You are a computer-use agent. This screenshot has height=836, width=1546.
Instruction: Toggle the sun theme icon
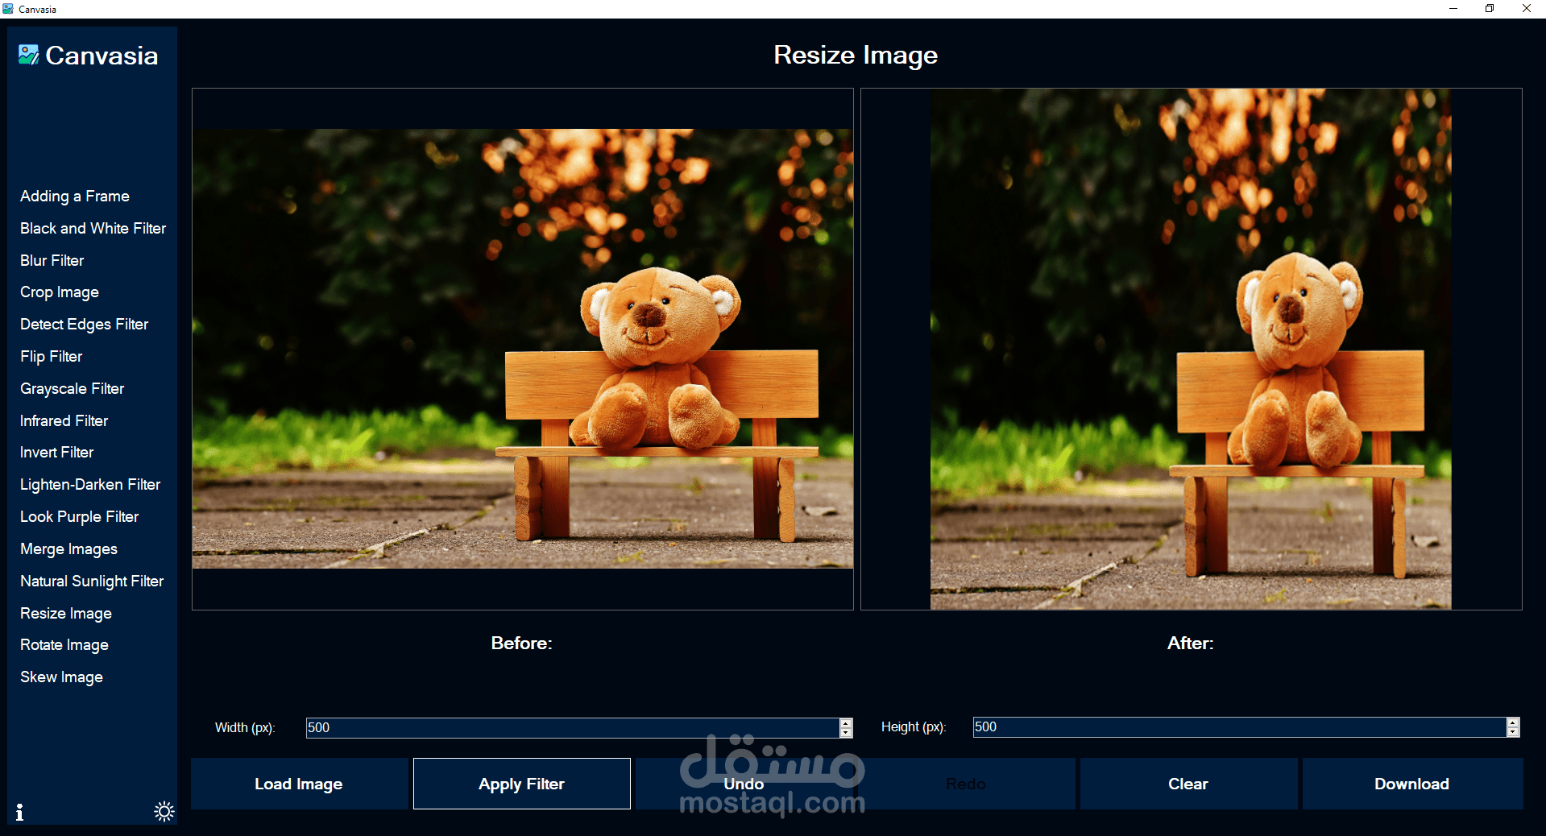coord(164,811)
